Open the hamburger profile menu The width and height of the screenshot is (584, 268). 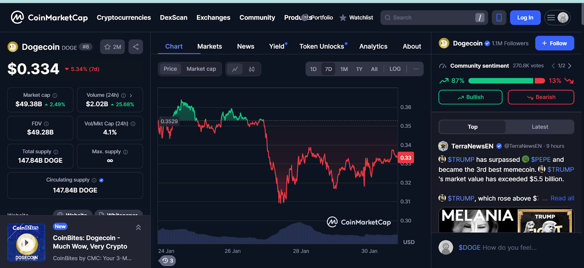557,17
